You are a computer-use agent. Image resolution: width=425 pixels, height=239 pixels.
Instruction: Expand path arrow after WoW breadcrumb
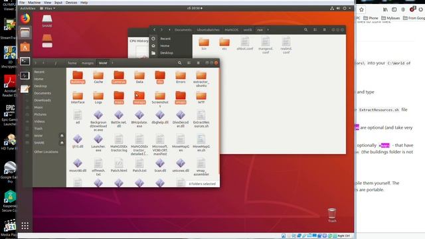coord(112,63)
